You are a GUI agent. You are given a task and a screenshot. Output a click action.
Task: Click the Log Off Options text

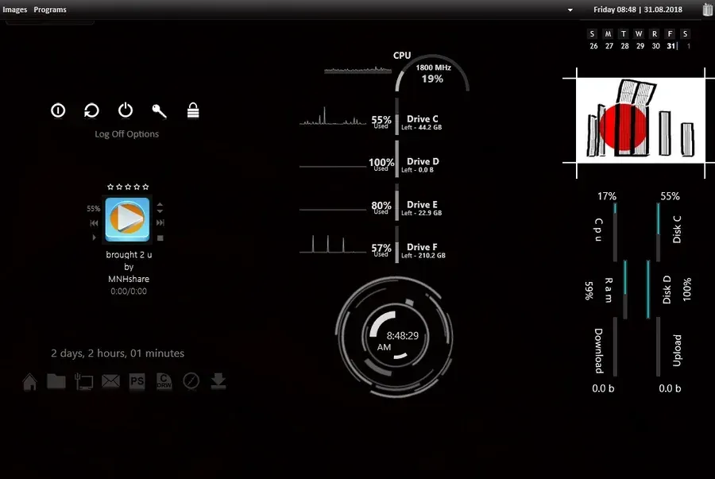point(127,134)
